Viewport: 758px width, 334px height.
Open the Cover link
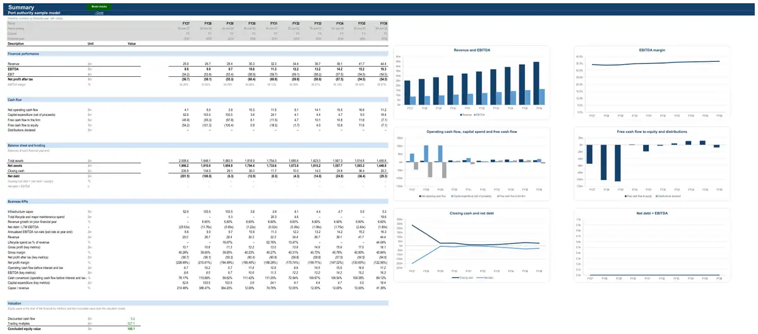(99, 13)
